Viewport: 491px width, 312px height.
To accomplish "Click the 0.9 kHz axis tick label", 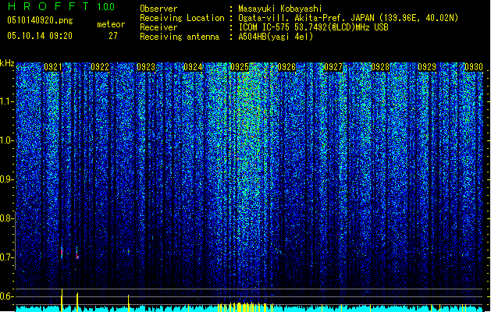I will pos(7,179).
